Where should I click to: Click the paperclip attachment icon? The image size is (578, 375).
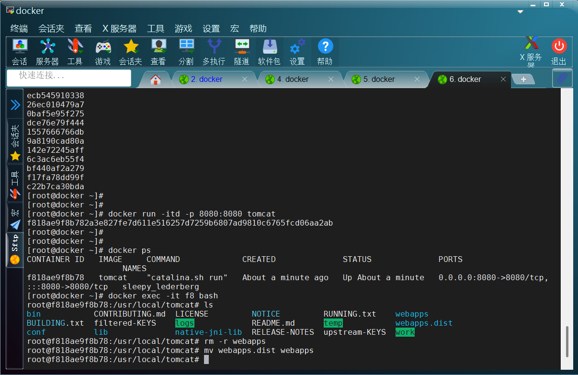562,78
